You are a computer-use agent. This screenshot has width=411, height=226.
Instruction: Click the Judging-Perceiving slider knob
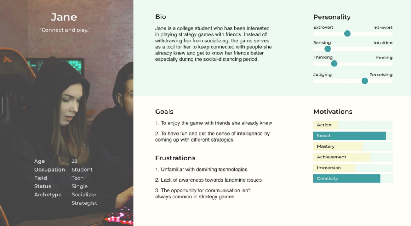(x=364, y=81)
